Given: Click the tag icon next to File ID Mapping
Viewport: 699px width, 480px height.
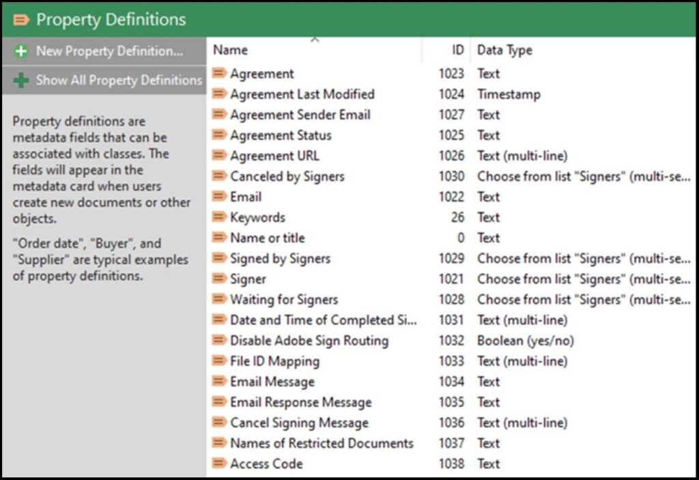Looking at the screenshot, I should (219, 361).
